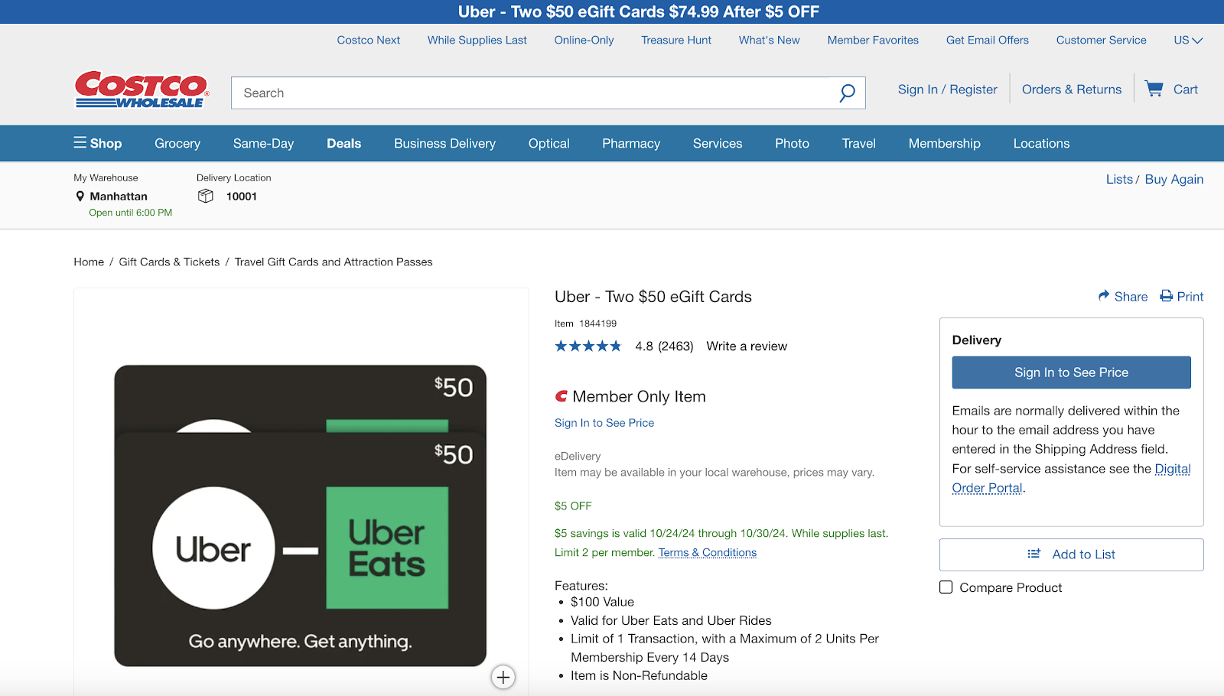Image resolution: width=1224 pixels, height=696 pixels.
Task: Click Sign In to See Price button
Action: click(x=1071, y=372)
